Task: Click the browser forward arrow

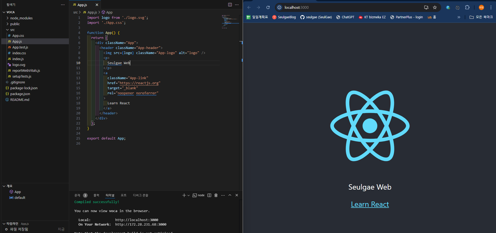Action: 258,7
